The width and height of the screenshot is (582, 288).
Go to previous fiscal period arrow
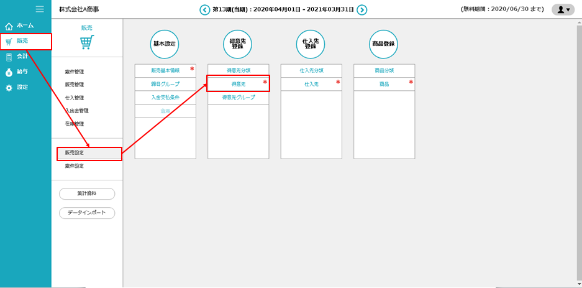pos(205,9)
